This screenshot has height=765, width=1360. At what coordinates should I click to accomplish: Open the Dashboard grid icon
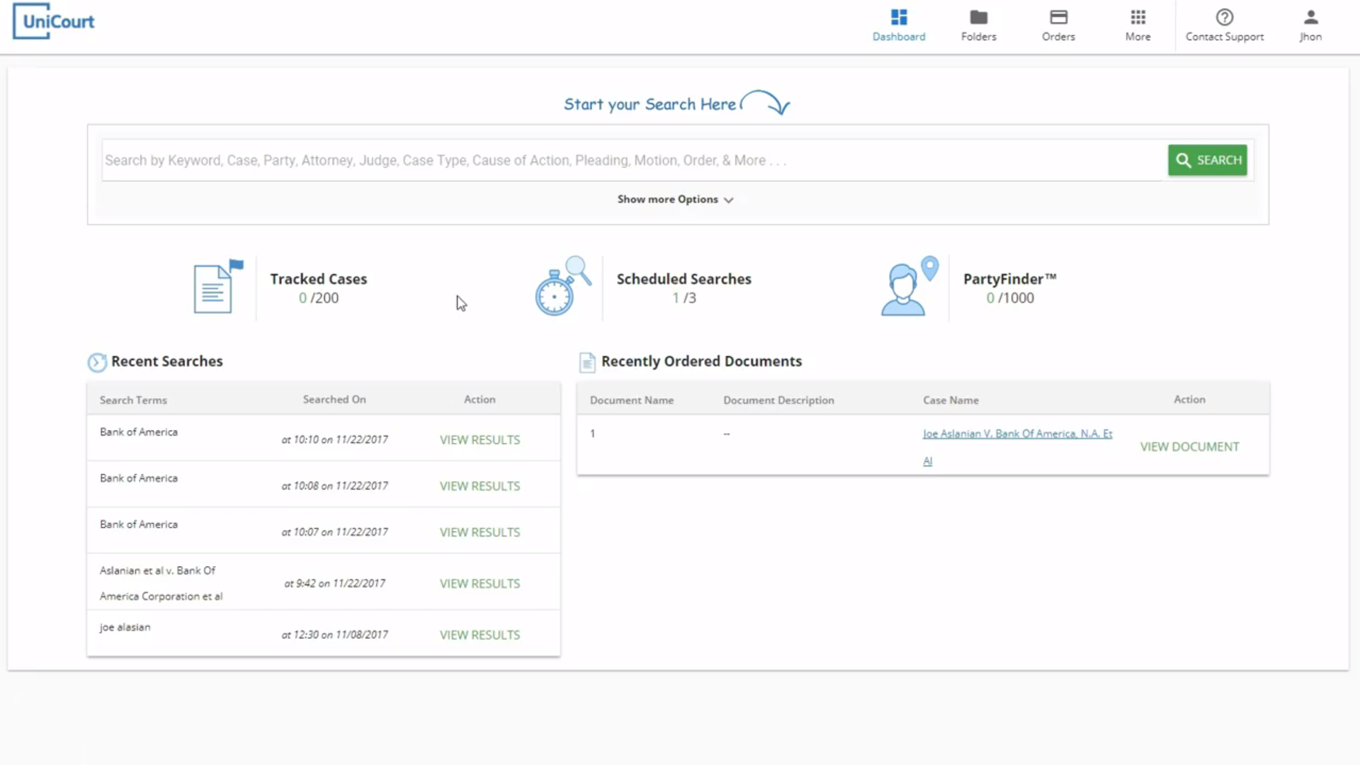click(x=899, y=17)
